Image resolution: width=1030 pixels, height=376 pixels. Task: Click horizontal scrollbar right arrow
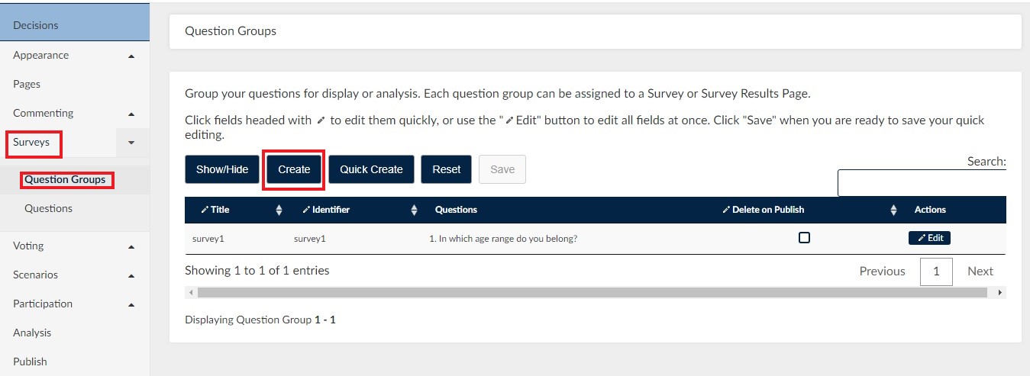point(1000,292)
